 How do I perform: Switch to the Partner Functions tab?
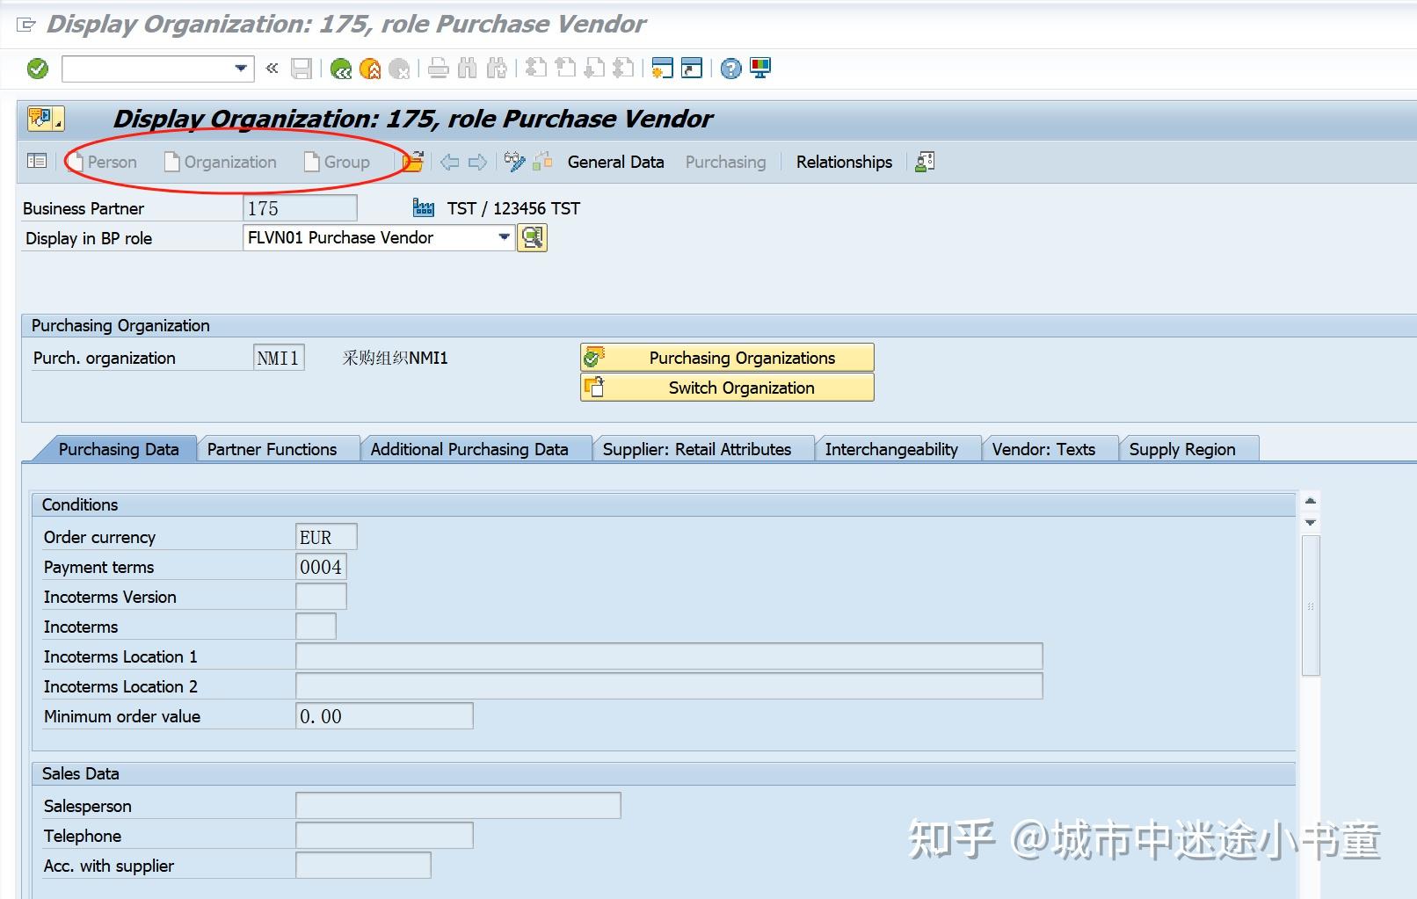(x=271, y=449)
